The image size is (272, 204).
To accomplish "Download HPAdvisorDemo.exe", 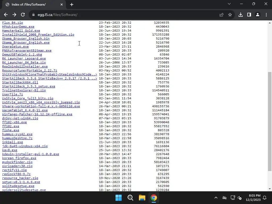I will click(x=18, y=27).
